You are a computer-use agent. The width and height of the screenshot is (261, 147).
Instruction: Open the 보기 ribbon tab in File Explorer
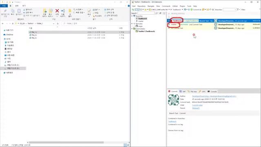(x=24, y=6)
